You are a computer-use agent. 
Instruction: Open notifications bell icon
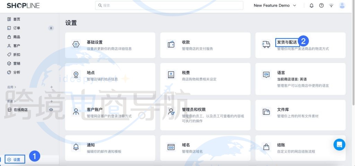(x=312, y=6)
